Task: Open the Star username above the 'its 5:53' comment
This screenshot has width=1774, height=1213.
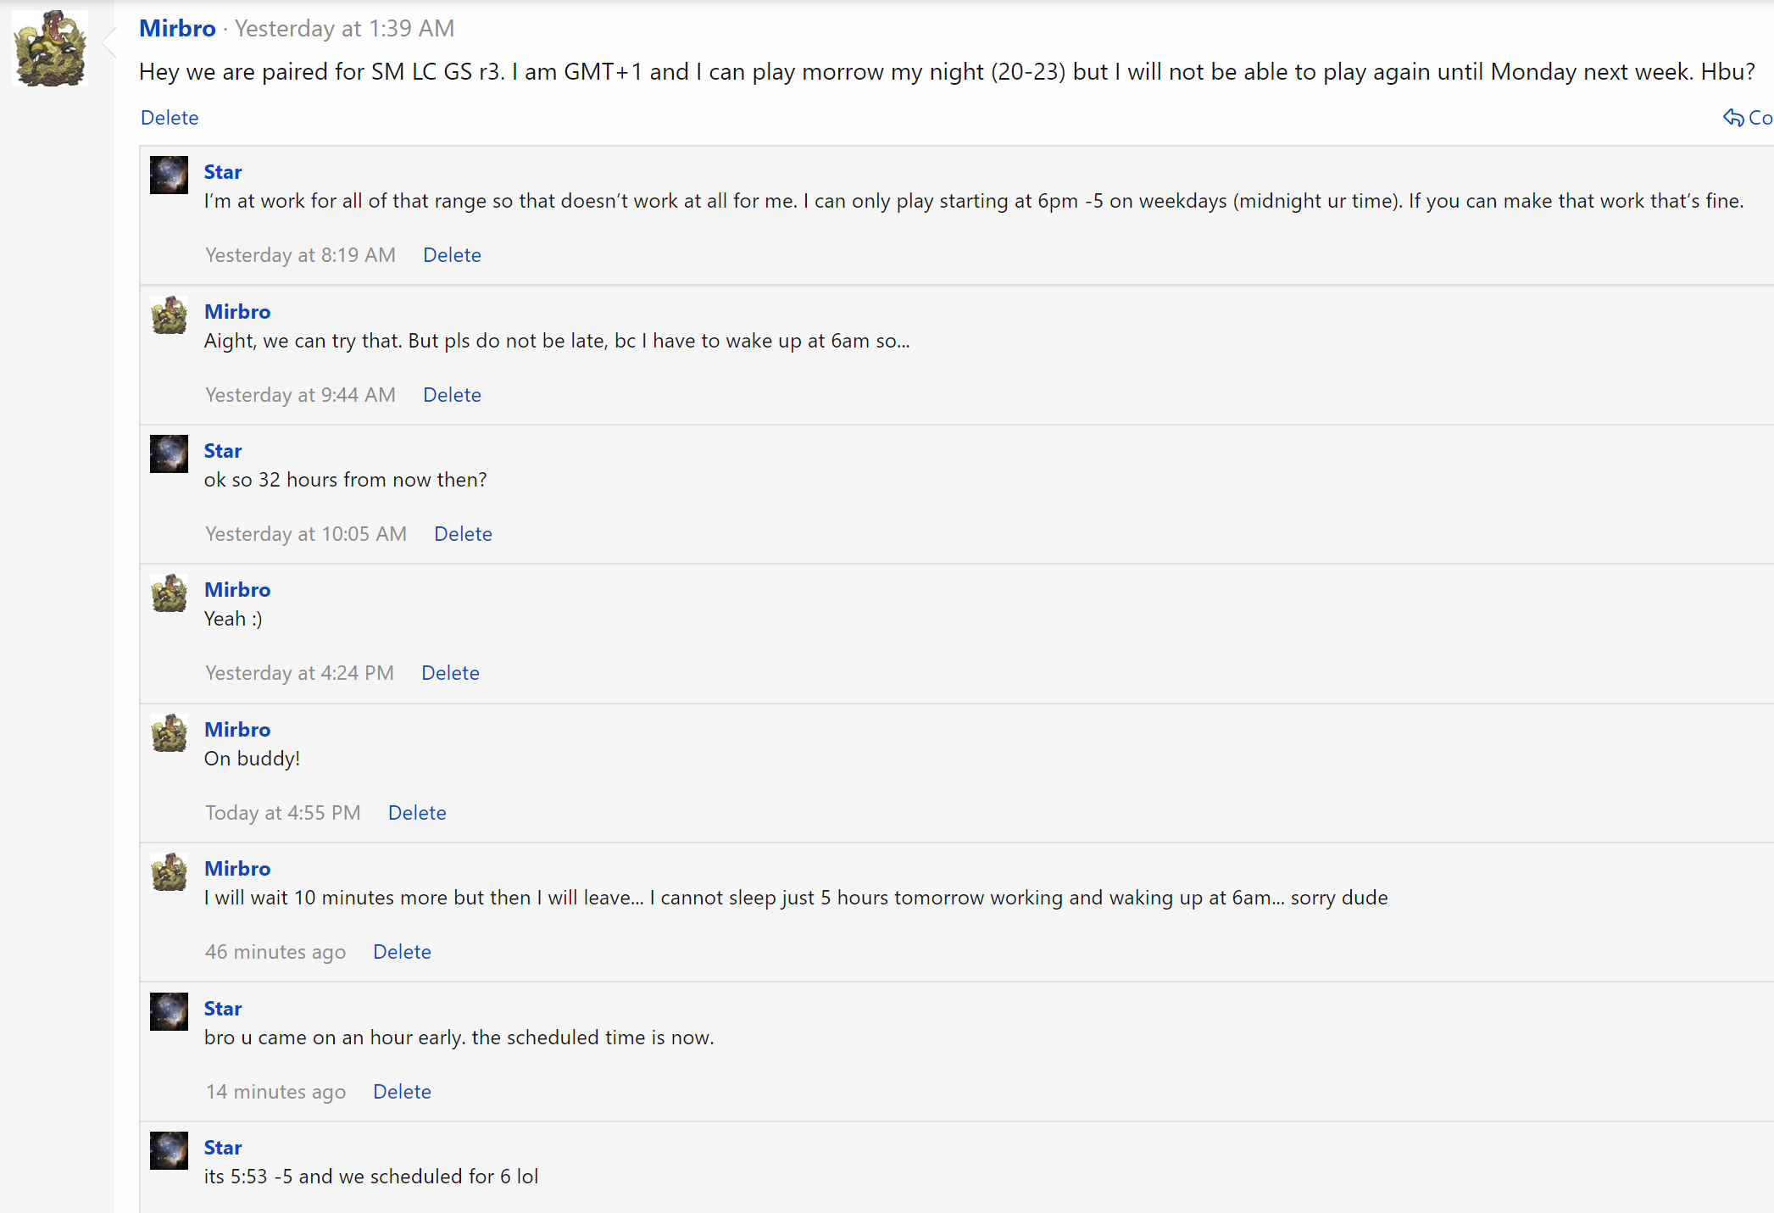Action: [223, 1148]
